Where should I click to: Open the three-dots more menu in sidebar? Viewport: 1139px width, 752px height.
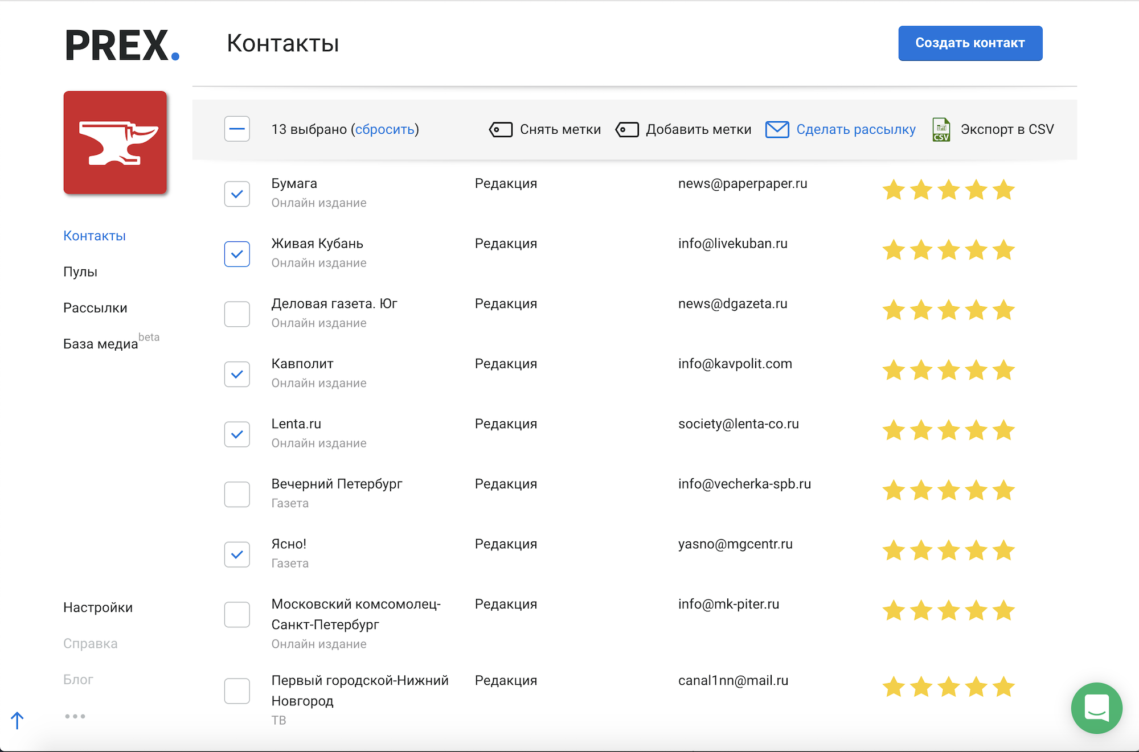coord(75,716)
